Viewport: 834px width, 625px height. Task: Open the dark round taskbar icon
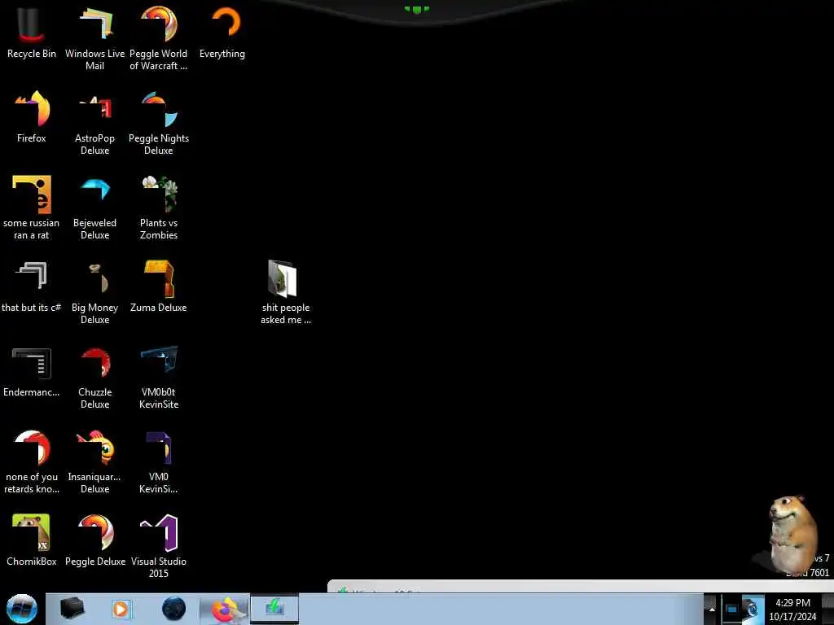point(174,609)
